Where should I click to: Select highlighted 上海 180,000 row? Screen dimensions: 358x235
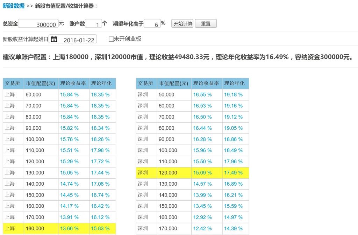(59, 228)
